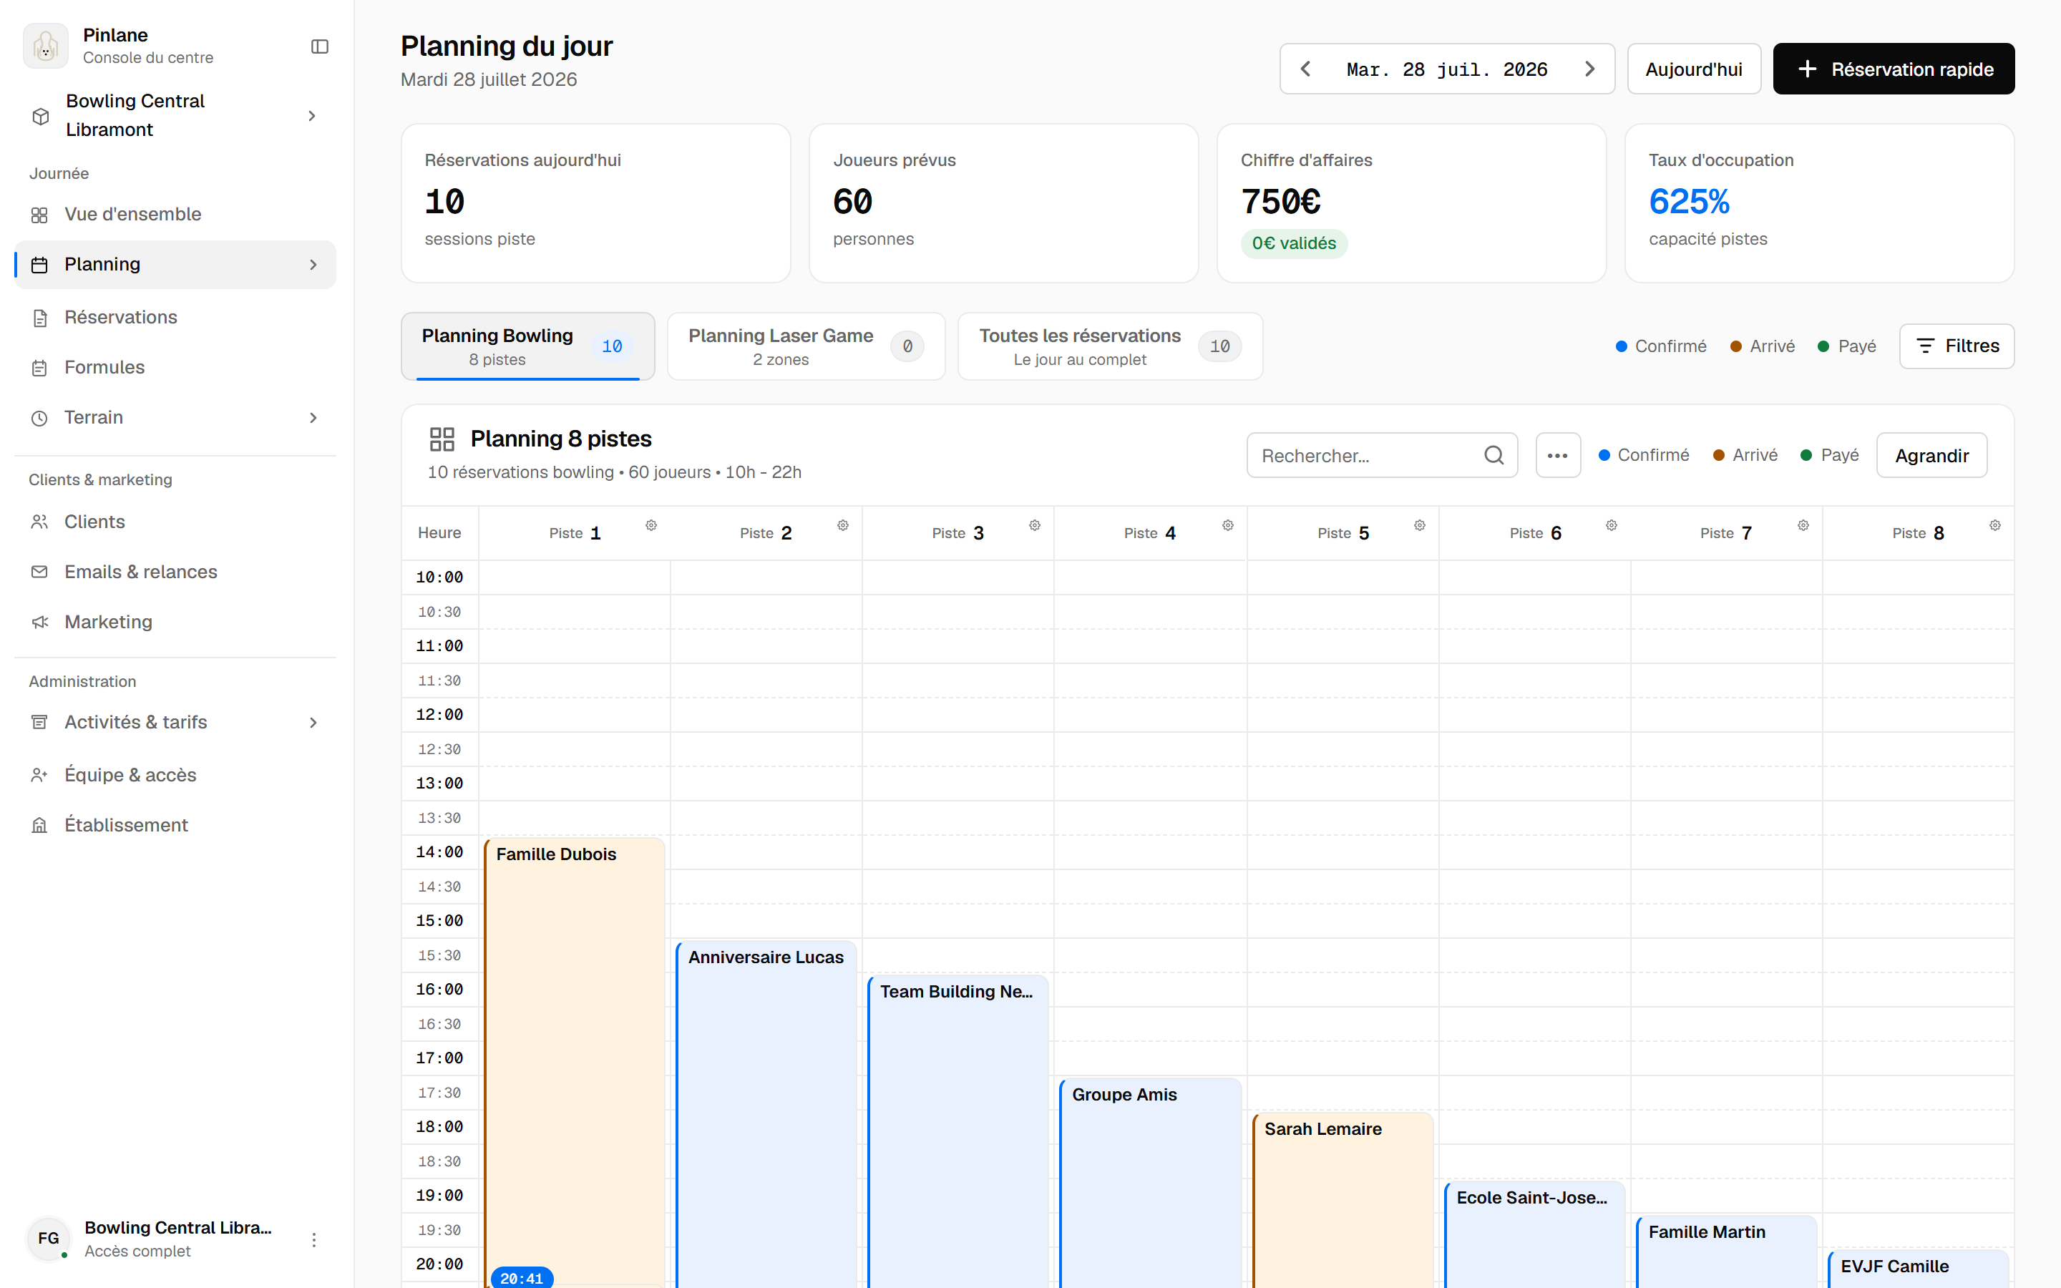Open the Groupe Amis booking
The image size is (2061, 1288).
tap(1150, 1182)
